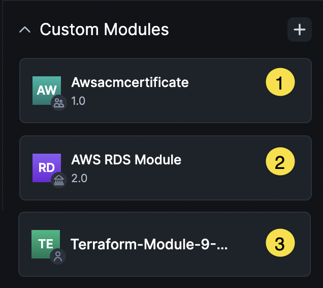Select the Awsacmcertificate module name

pyautogui.click(x=130, y=82)
